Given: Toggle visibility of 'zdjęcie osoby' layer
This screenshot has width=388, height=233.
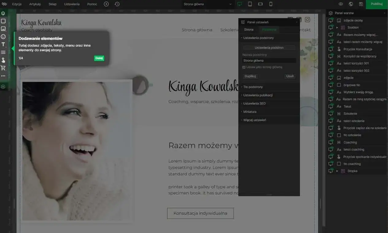Looking at the screenshot, I should click(x=331, y=20).
